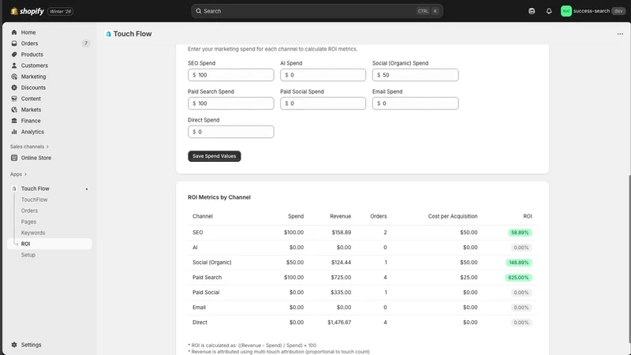Click the Shopify logo
This screenshot has width=631, height=355.
(x=28, y=11)
